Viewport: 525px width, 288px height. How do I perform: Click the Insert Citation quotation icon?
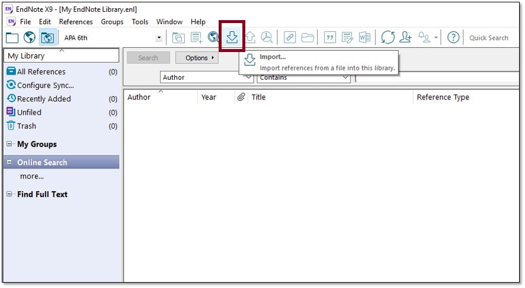click(x=330, y=37)
